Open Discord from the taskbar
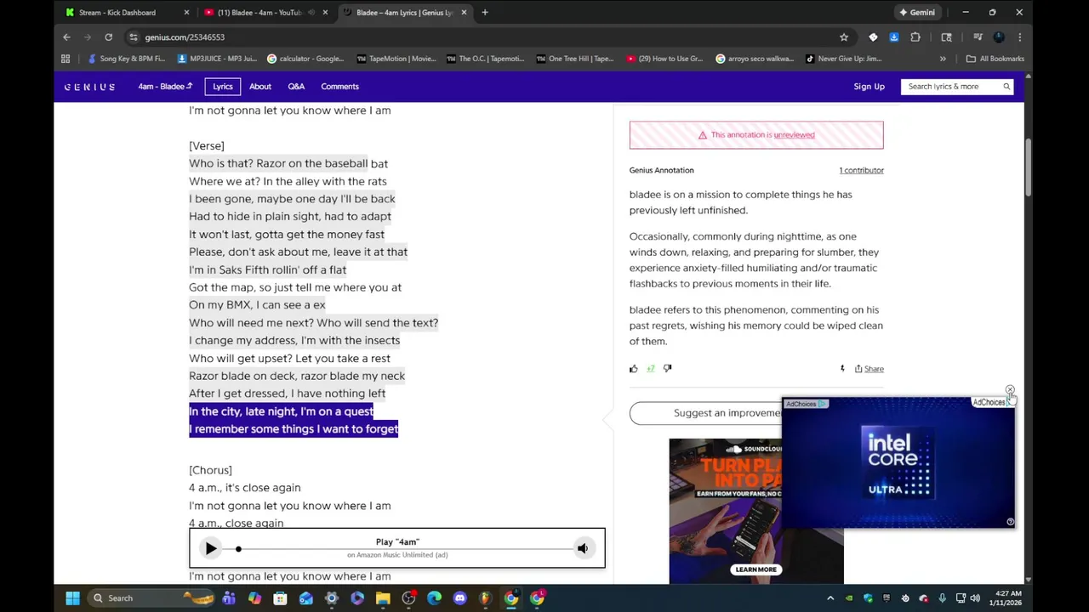This screenshot has height=612, width=1089. [x=460, y=598]
